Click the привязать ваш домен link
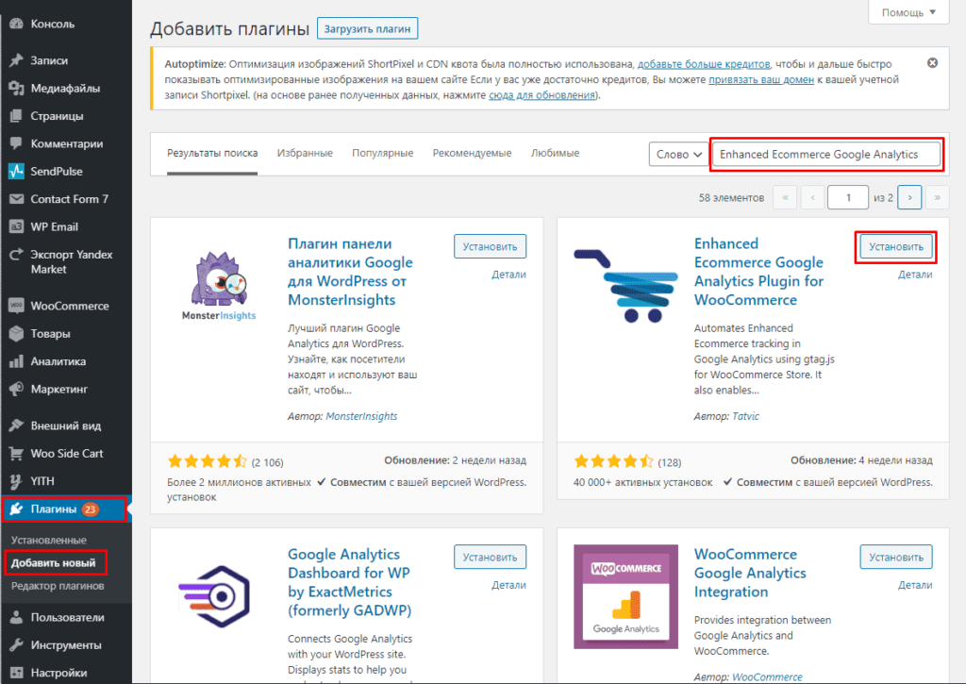The height and width of the screenshot is (684, 966). pyautogui.click(x=761, y=79)
